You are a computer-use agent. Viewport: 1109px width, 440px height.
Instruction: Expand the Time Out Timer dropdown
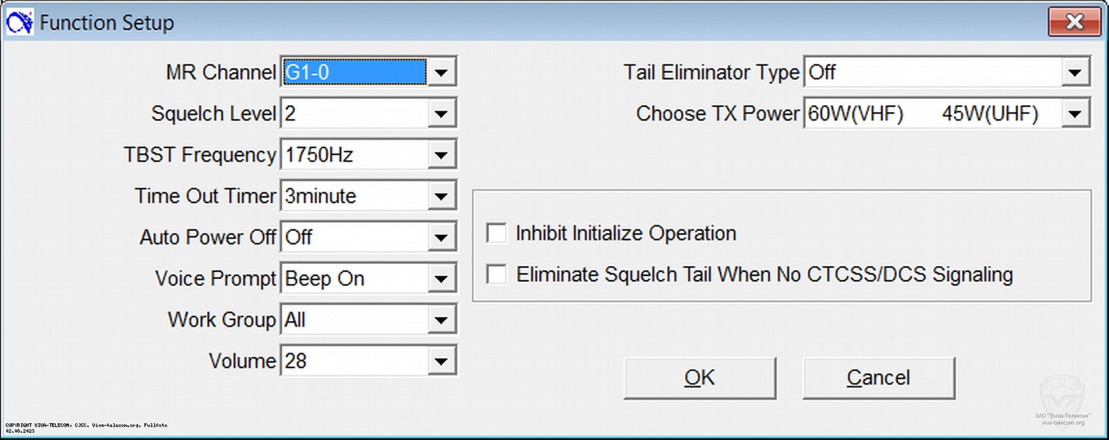coord(441,196)
